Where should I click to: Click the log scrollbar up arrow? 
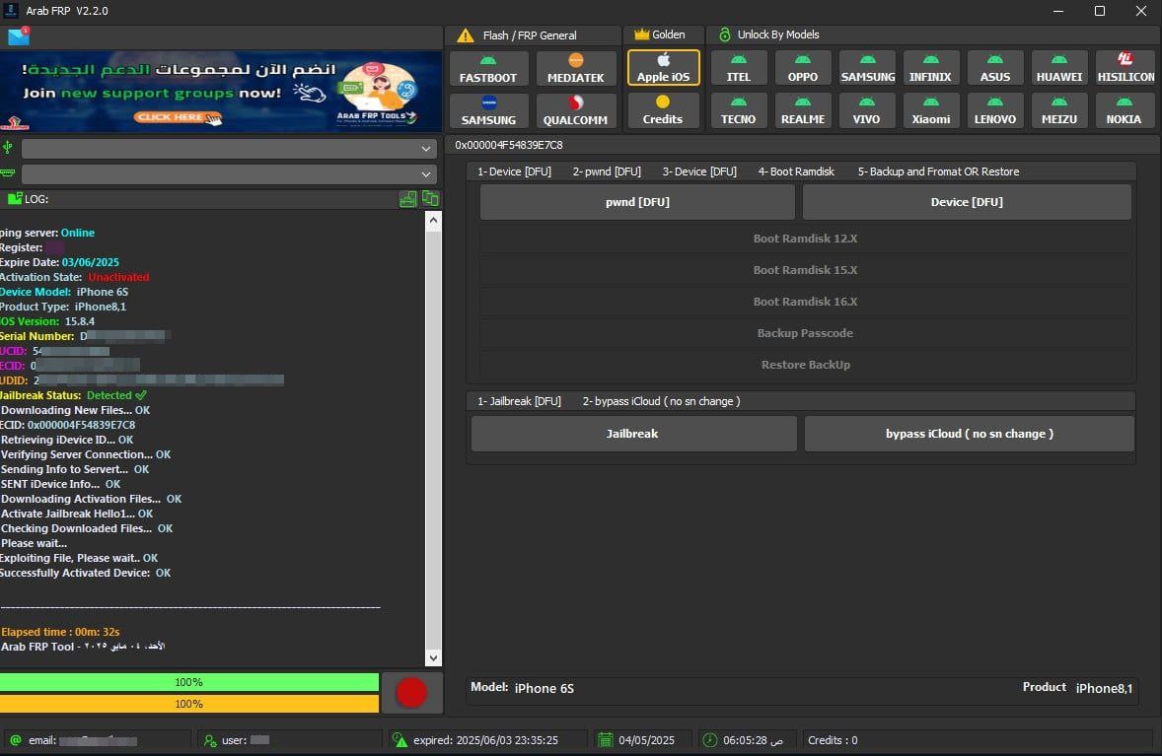(x=433, y=220)
